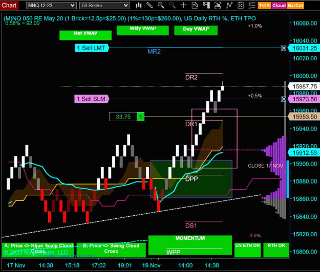Click the RTH OR button
Screen dimensions: 320x272
276,250
